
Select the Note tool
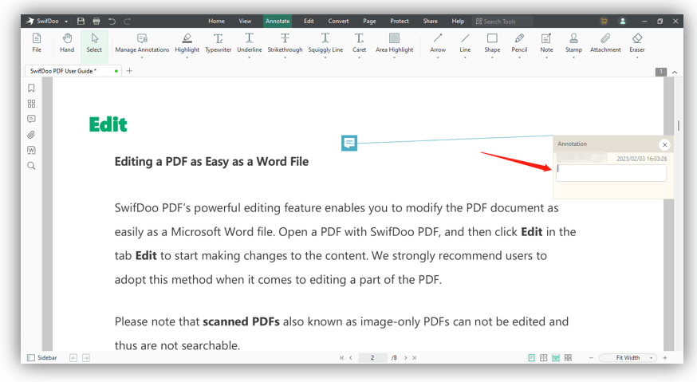[x=546, y=43]
